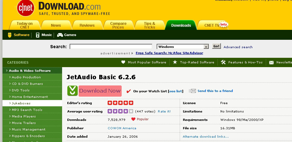Click the Features & How-Tos tools icon
This screenshot has width=292, height=142.
tap(223, 62)
